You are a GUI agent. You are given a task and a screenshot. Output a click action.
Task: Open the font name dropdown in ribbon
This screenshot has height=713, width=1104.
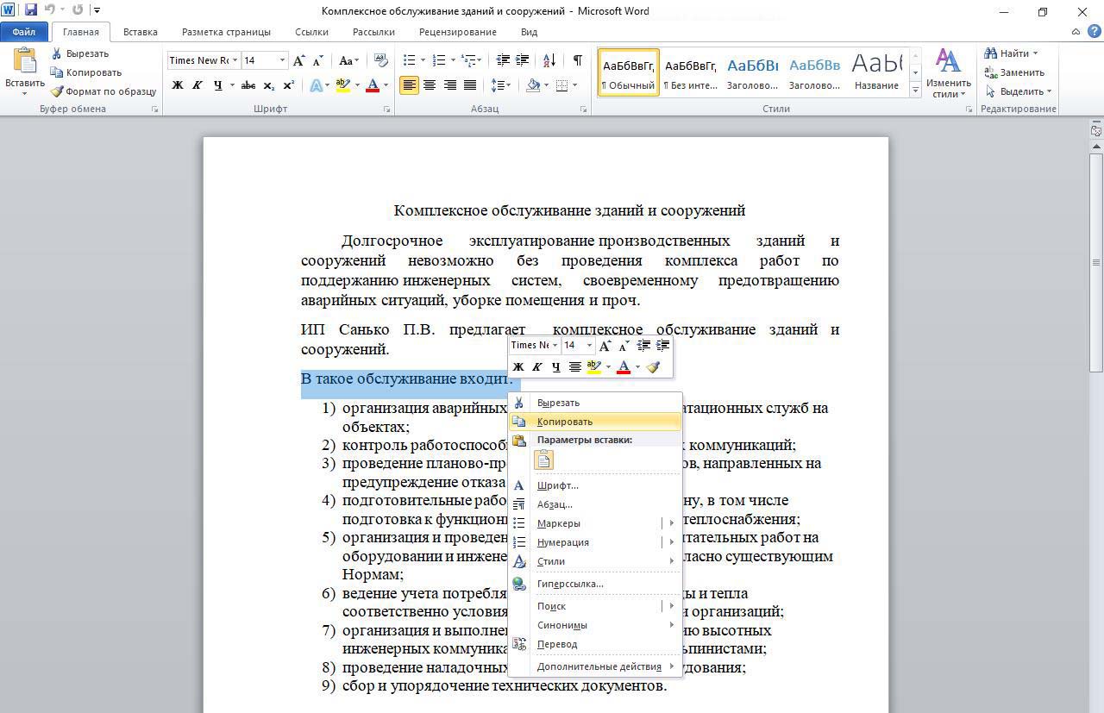coord(234,60)
